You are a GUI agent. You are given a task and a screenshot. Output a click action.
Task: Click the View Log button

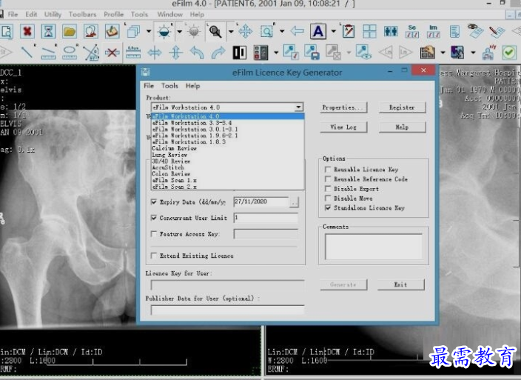(x=343, y=127)
